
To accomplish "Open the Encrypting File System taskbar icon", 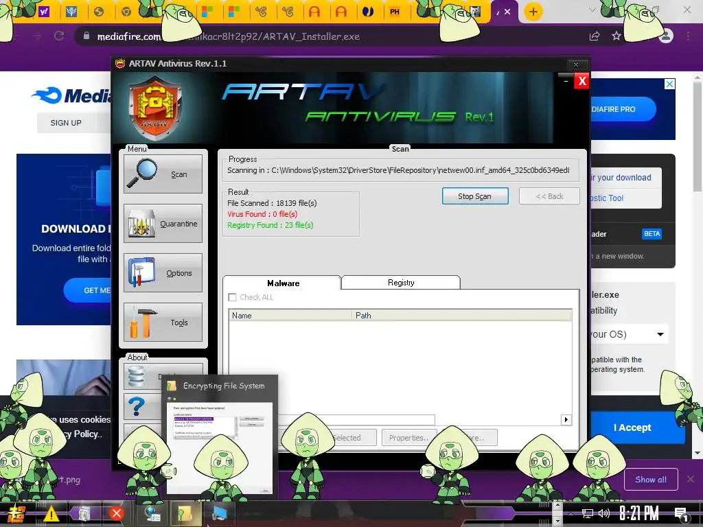I will [184, 513].
